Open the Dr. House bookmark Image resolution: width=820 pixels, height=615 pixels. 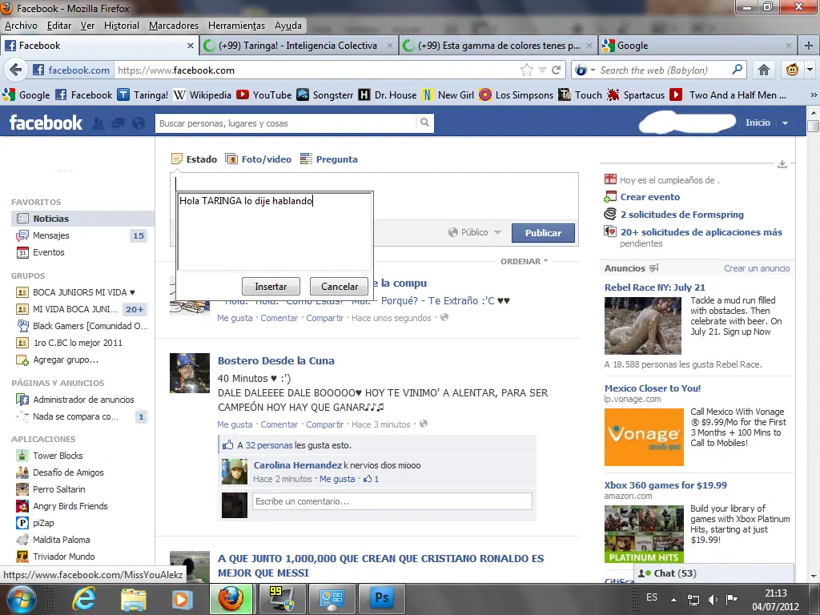click(388, 95)
